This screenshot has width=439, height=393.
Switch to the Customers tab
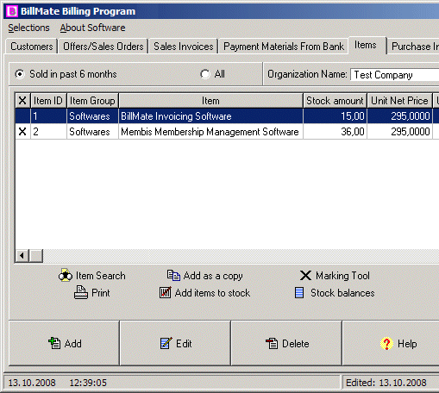point(32,47)
